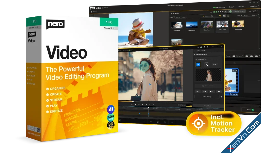Click the green Next button
261x153 pixels.
tap(250, 110)
